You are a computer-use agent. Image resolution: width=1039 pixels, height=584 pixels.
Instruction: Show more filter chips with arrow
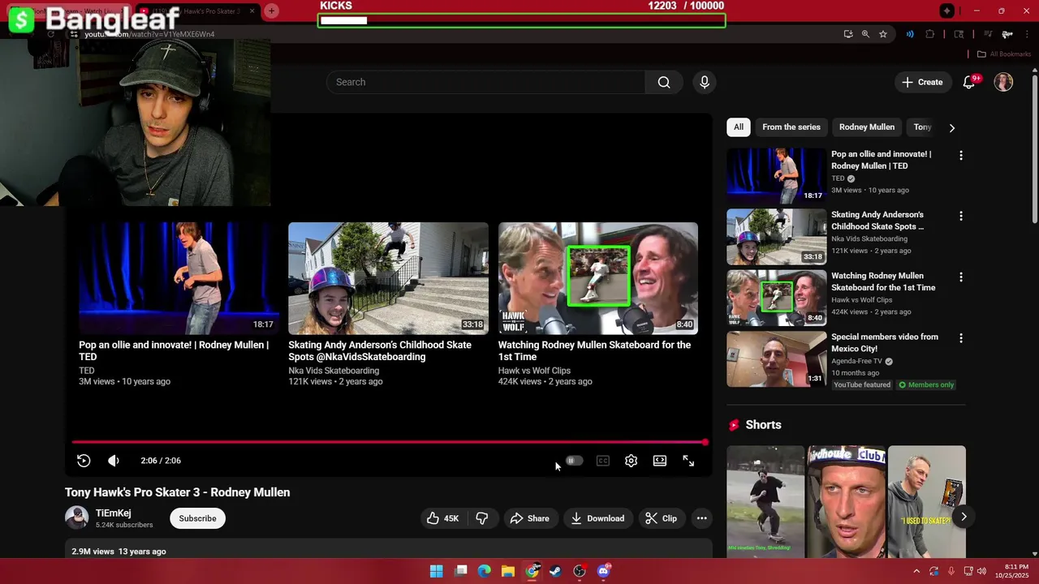pos(952,127)
